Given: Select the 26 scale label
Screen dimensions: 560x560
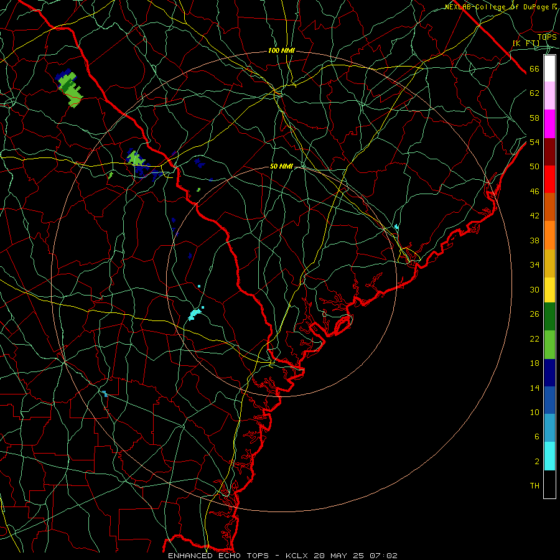Looking at the screenshot, I should tap(534, 314).
